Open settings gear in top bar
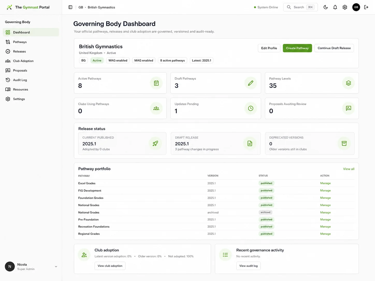The height and width of the screenshot is (281, 375). [345, 7]
